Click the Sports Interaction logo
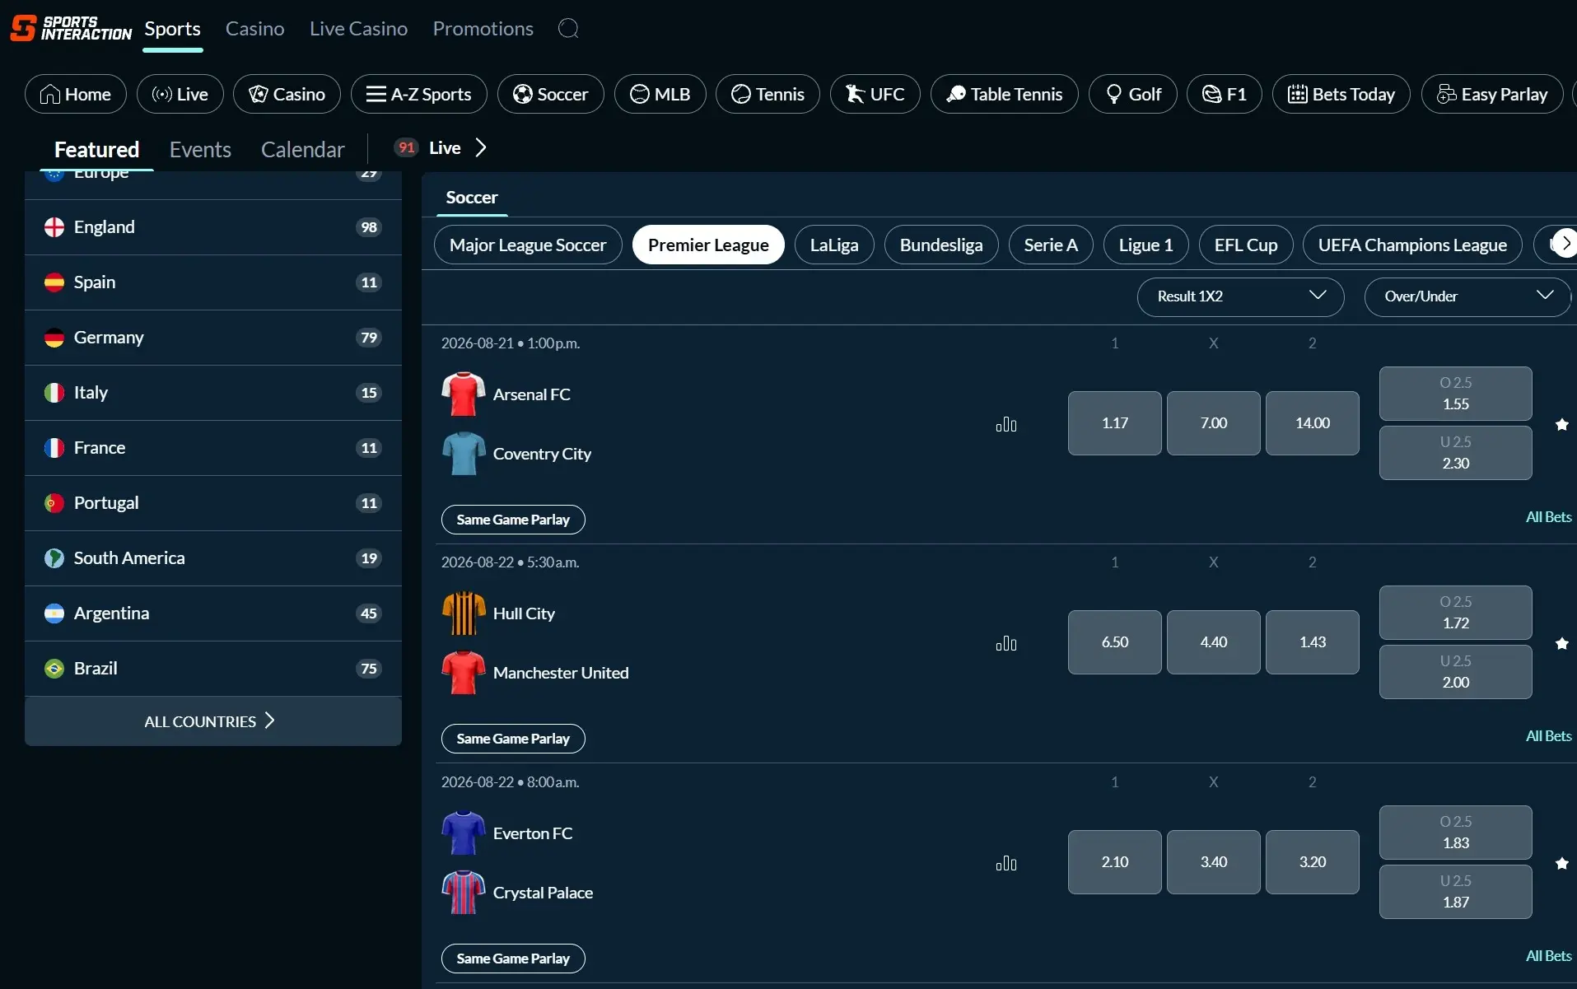Screen dimensions: 1577x989 pos(71,28)
